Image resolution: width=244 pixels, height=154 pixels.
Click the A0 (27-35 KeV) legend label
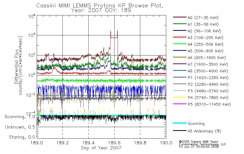point(203,18)
